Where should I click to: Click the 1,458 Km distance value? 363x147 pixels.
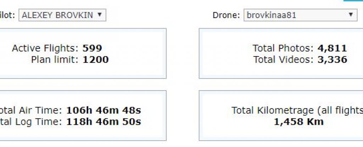click(298, 122)
